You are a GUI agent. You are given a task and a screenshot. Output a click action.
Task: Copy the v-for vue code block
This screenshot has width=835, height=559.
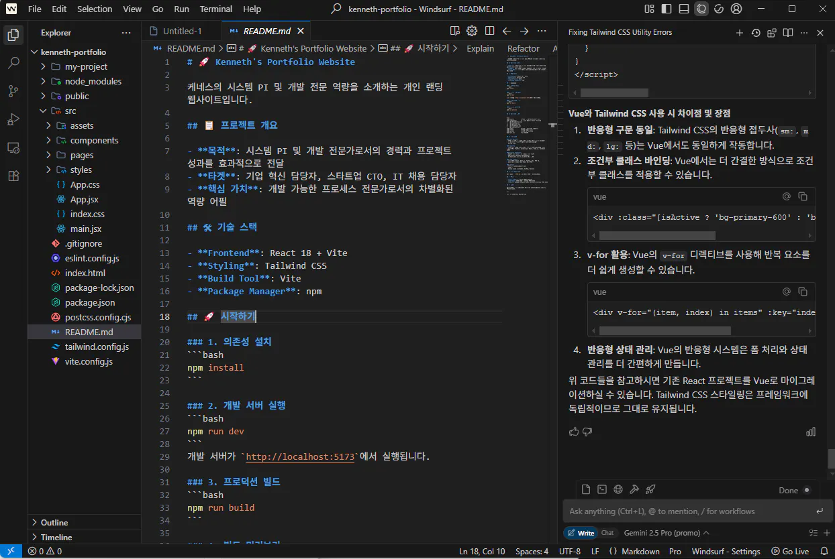(803, 292)
